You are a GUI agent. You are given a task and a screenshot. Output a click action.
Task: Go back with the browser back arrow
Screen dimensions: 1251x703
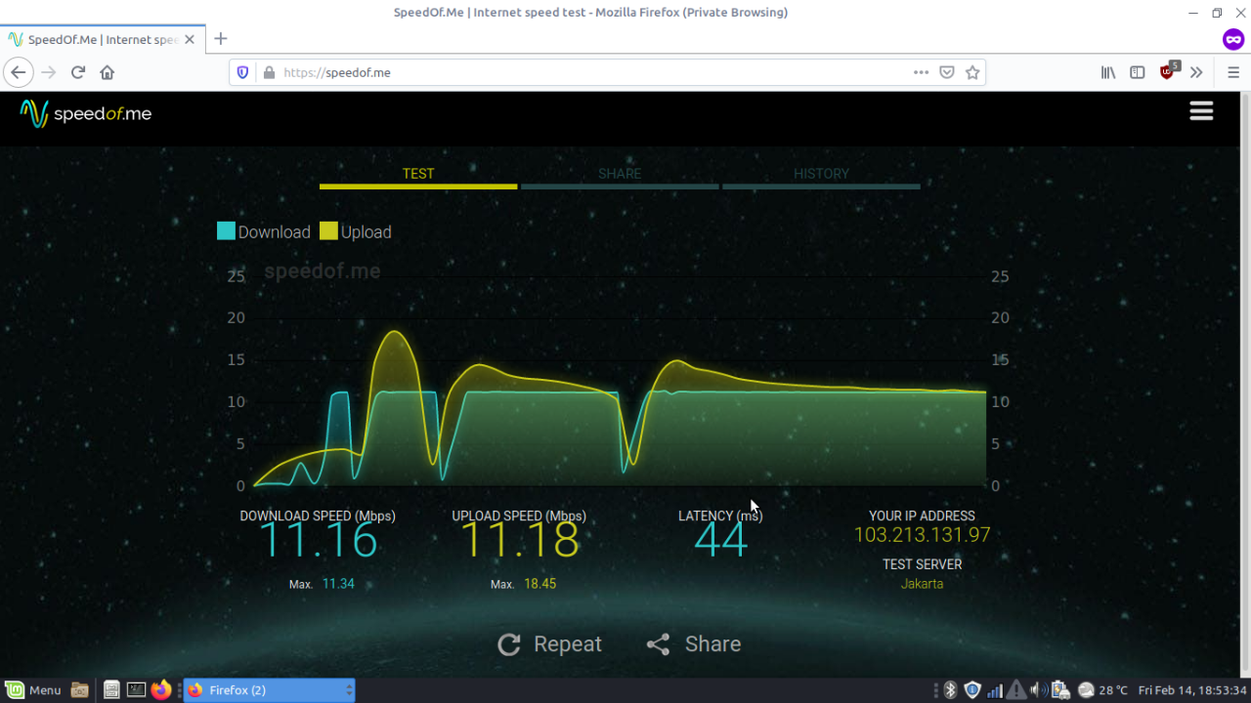tap(19, 72)
